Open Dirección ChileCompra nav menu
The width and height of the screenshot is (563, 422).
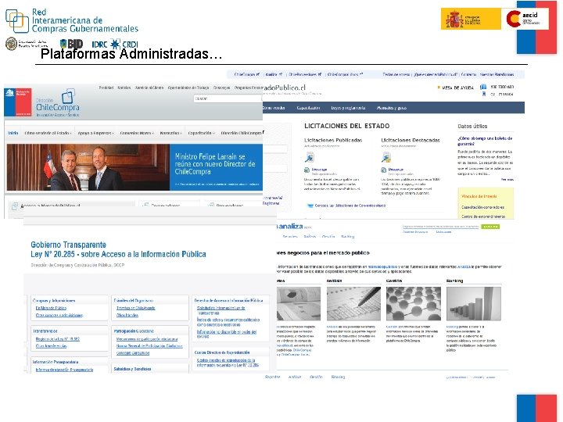pos(242,133)
